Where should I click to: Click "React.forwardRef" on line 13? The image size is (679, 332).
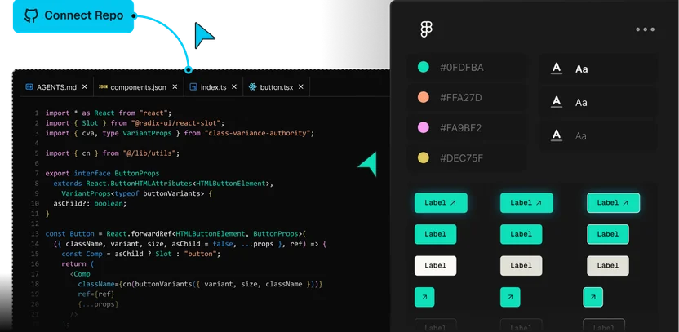pyautogui.click(x=140, y=234)
